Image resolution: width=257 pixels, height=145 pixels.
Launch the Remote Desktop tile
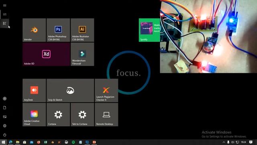106,114
